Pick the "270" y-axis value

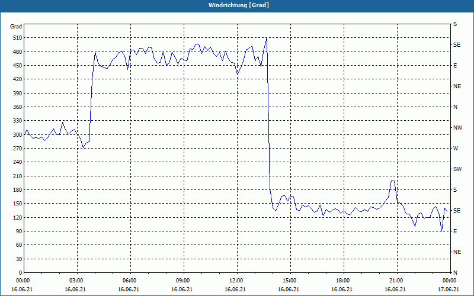tap(18, 149)
